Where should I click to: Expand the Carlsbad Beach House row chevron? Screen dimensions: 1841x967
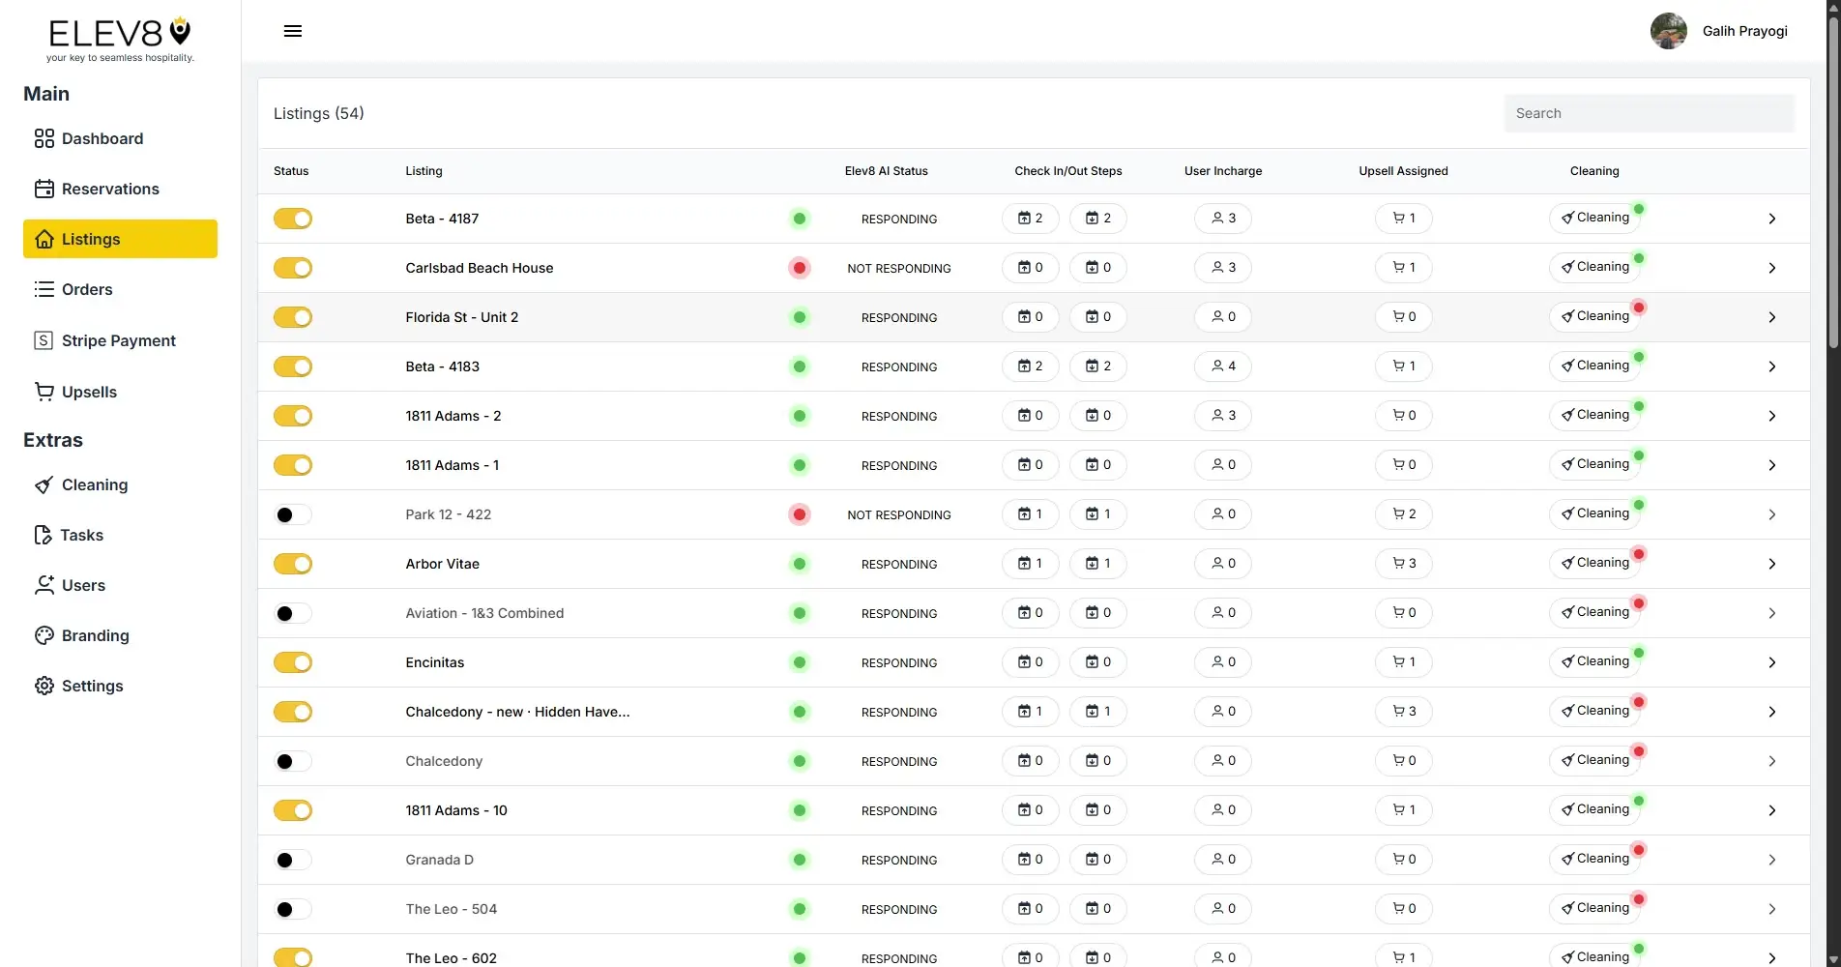point(1772,268)
